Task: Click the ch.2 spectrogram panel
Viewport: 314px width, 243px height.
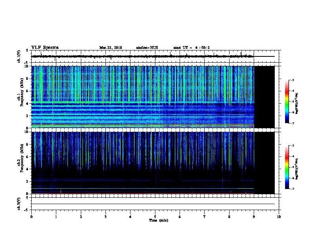Action: tap(153, 163)
